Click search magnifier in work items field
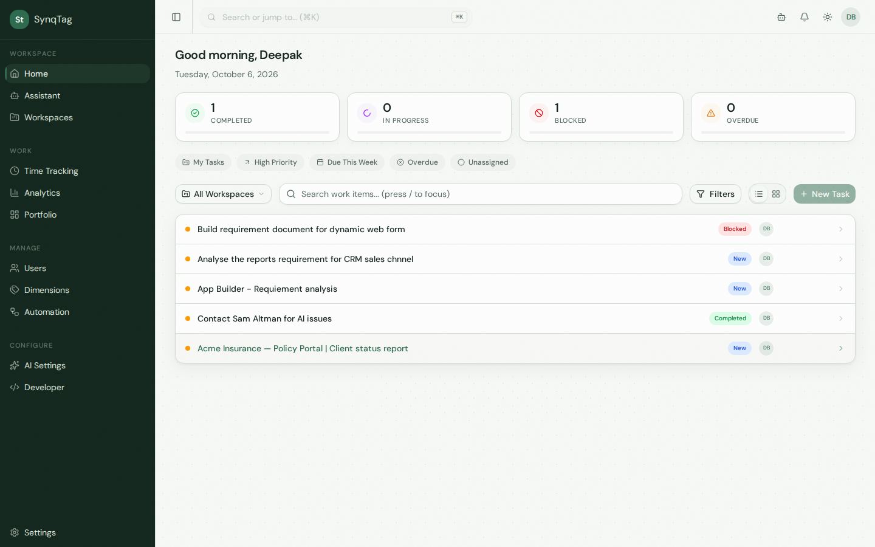The height and width of the screenshot is (547, 875). tap(291, 194)
